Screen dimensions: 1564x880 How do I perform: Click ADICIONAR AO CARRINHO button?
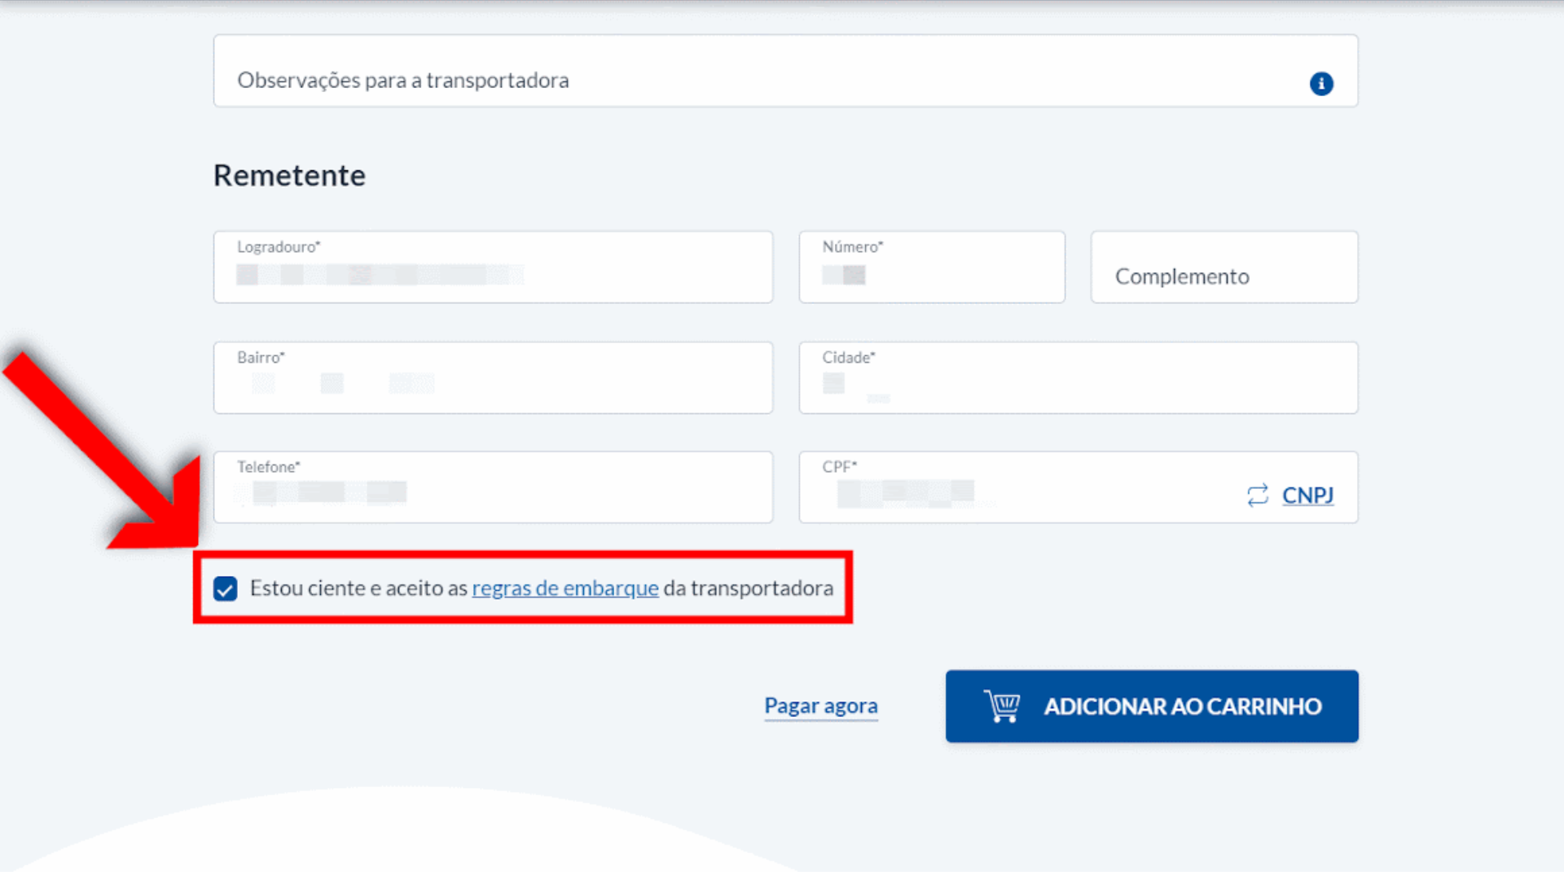click(1152, 706)
